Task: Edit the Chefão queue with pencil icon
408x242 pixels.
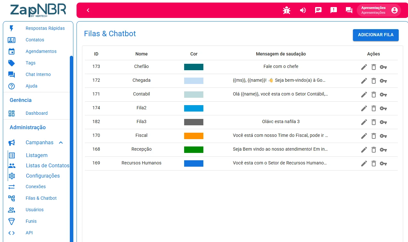Action: point(364,67)
